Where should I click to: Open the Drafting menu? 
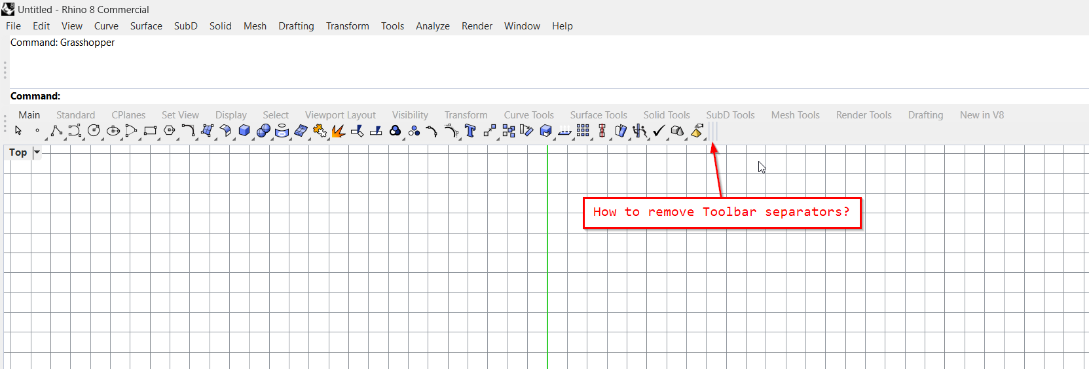pos(296,26)
